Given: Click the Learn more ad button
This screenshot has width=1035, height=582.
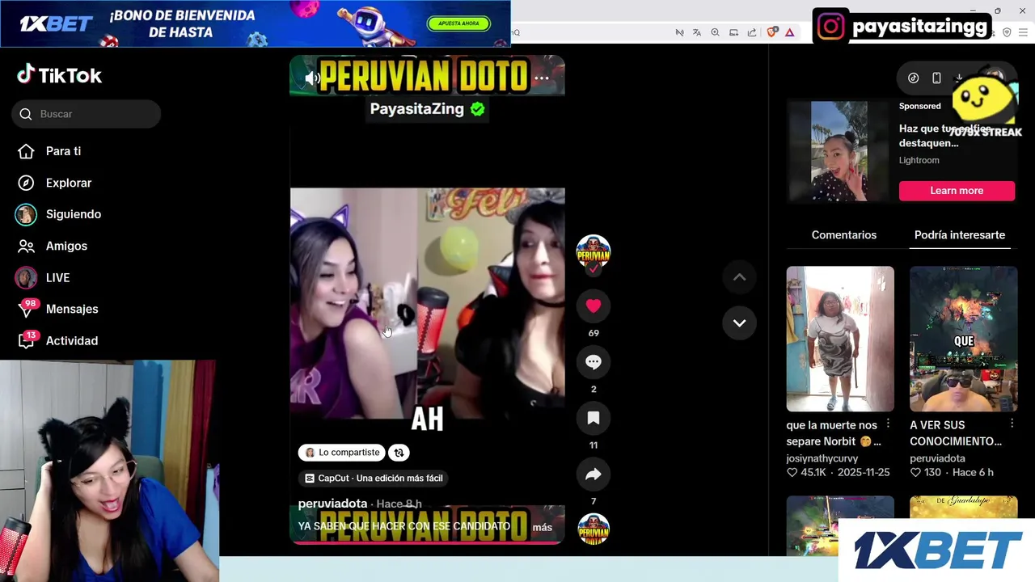Looking at the screenshot, I should [957, 191].
